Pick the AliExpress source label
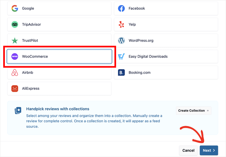 [x=31, y=88]
